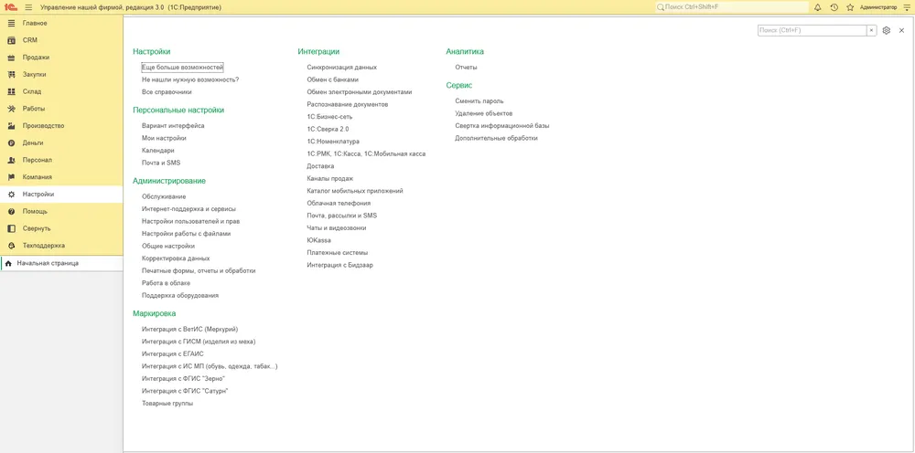Close the settings panel with X
This screenshot has height=453, width=915.
901,30
